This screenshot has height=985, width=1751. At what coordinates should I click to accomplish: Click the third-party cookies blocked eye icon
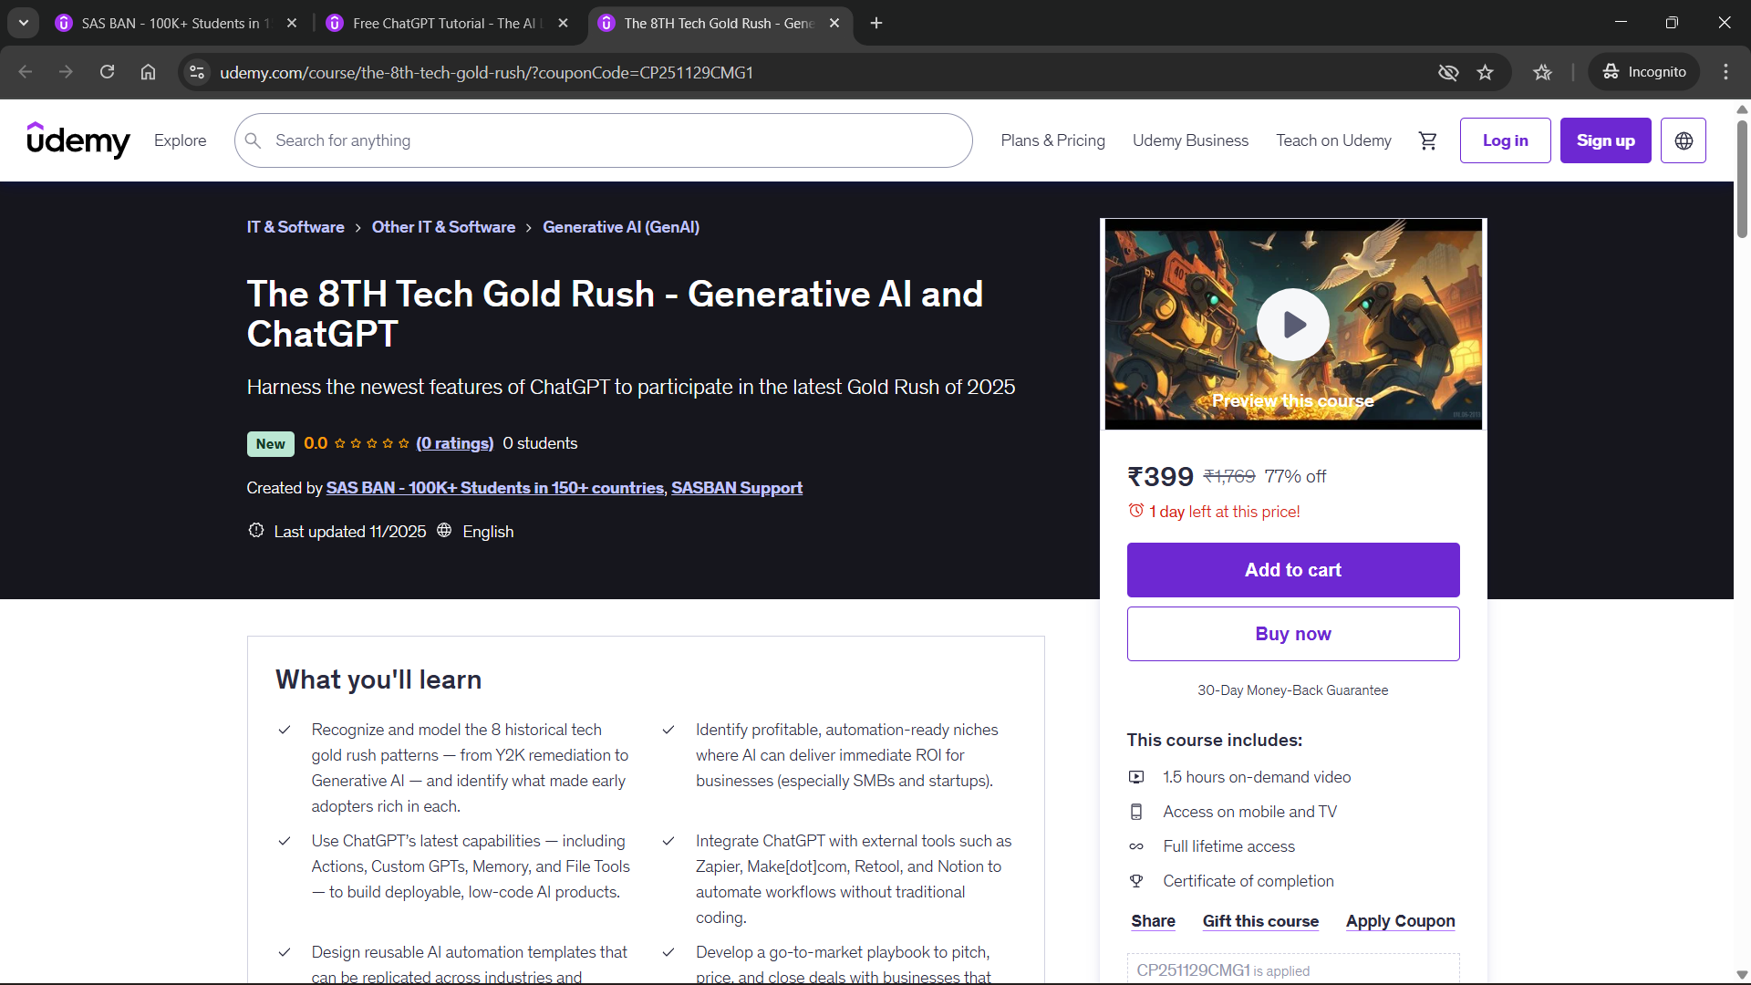pyautogui.click(x=1447, y=72)
